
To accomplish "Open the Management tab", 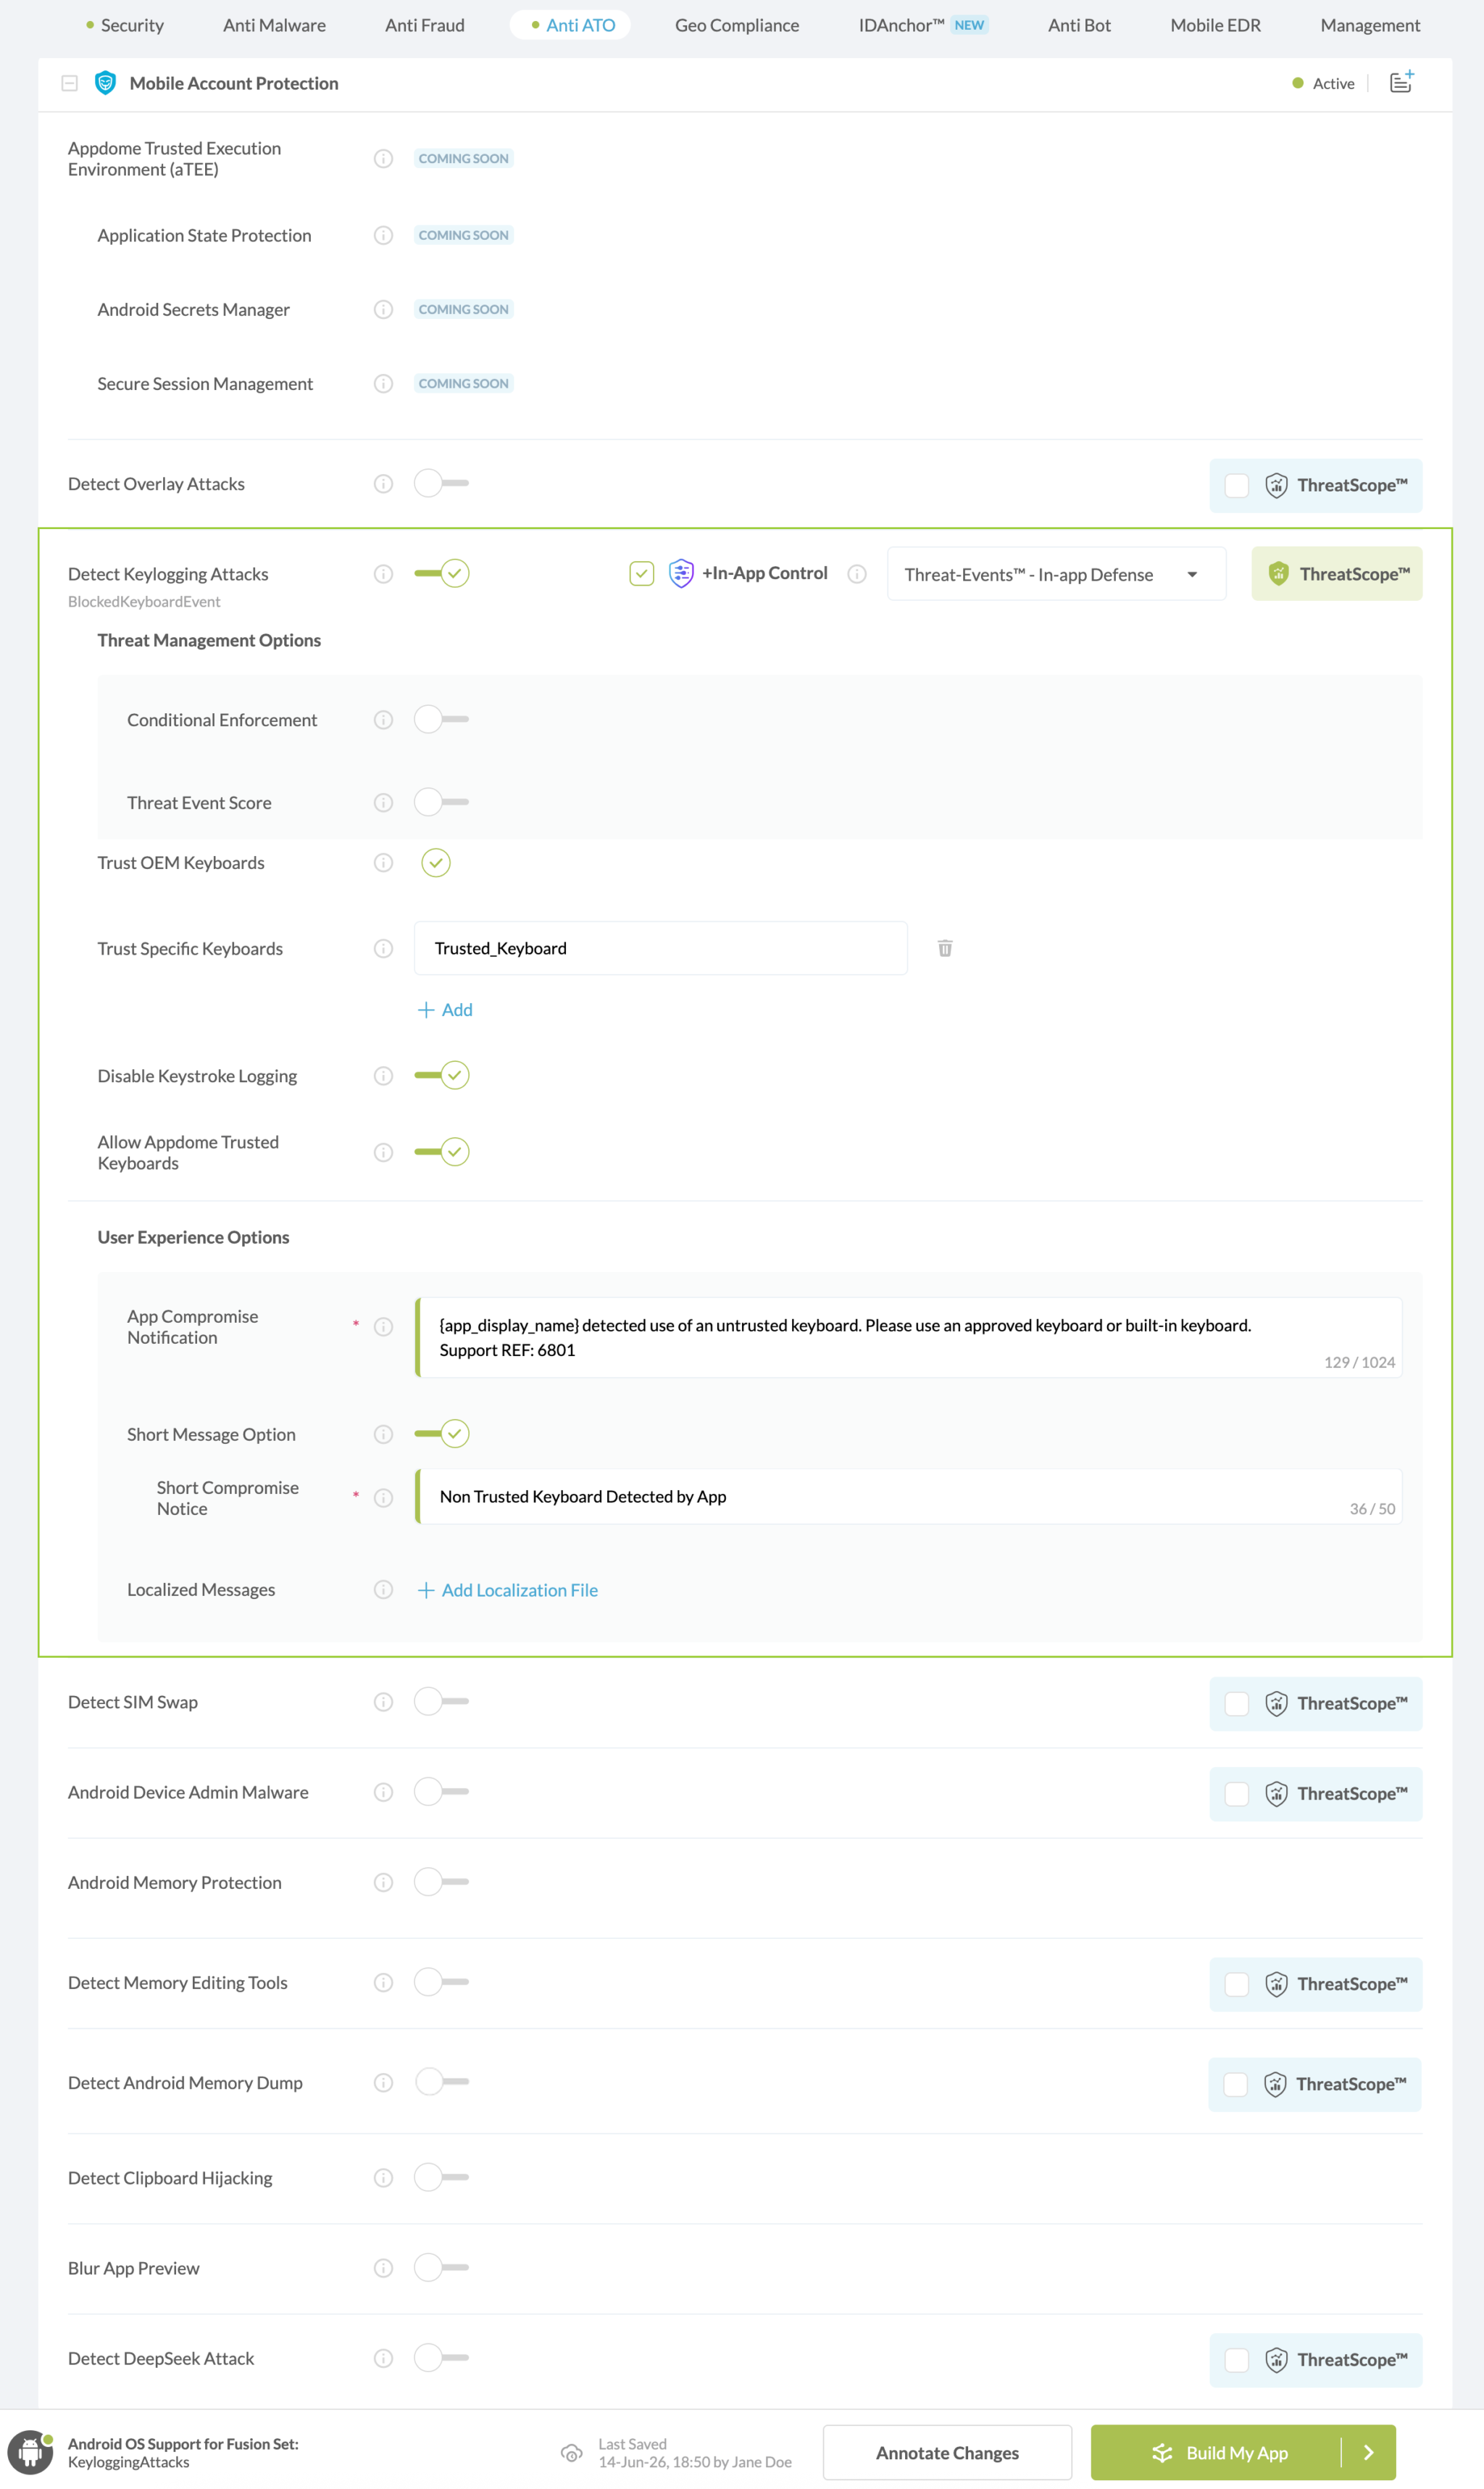I will (x=1370, y=25).
